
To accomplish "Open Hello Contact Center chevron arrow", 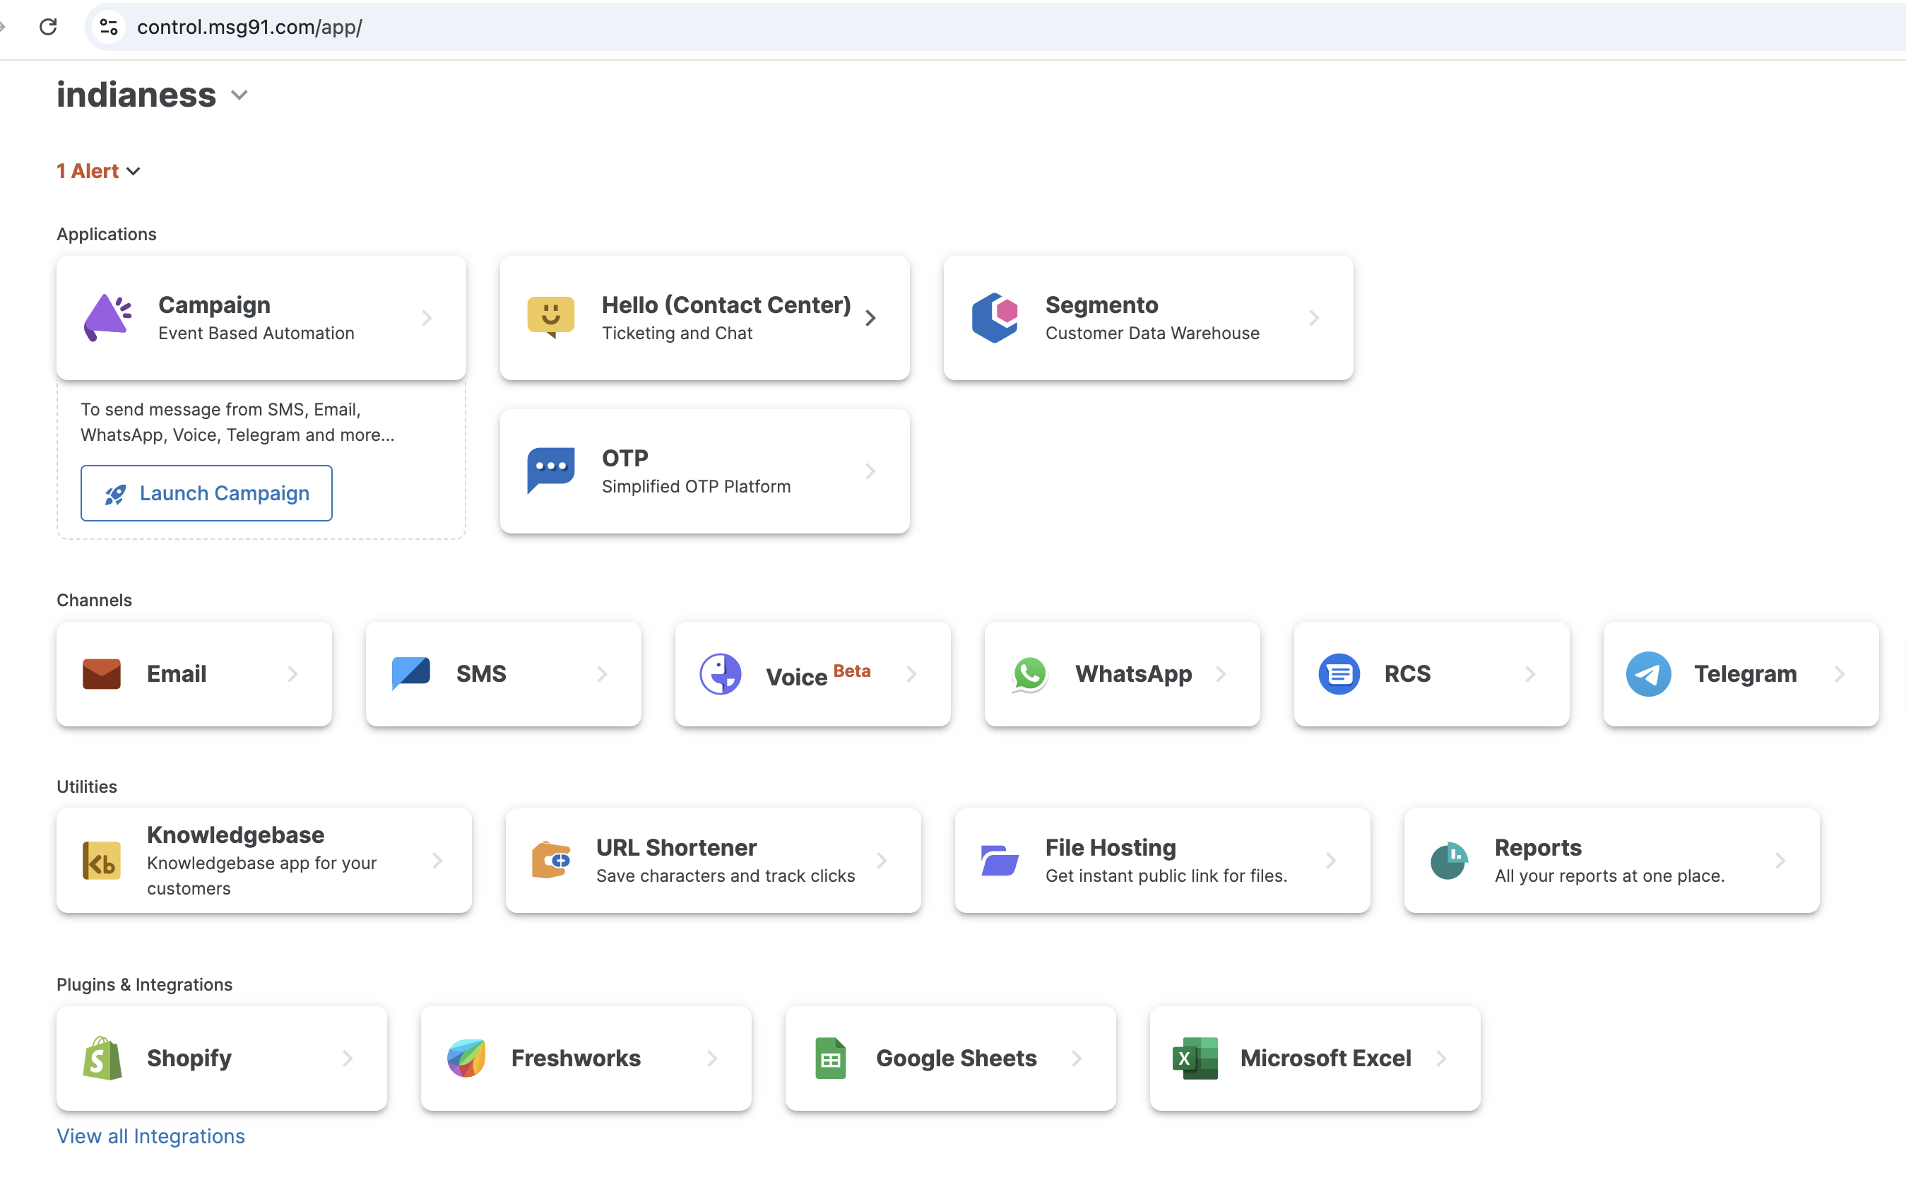I will pyautogui.click(x=870, y=318).
